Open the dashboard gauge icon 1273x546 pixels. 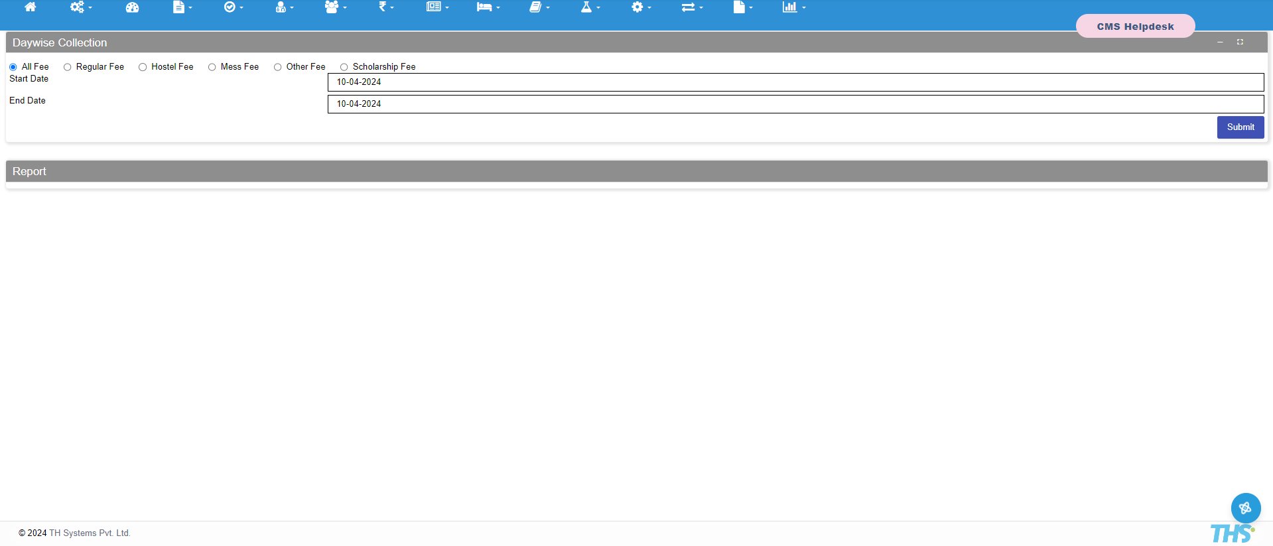click(132, 7)
